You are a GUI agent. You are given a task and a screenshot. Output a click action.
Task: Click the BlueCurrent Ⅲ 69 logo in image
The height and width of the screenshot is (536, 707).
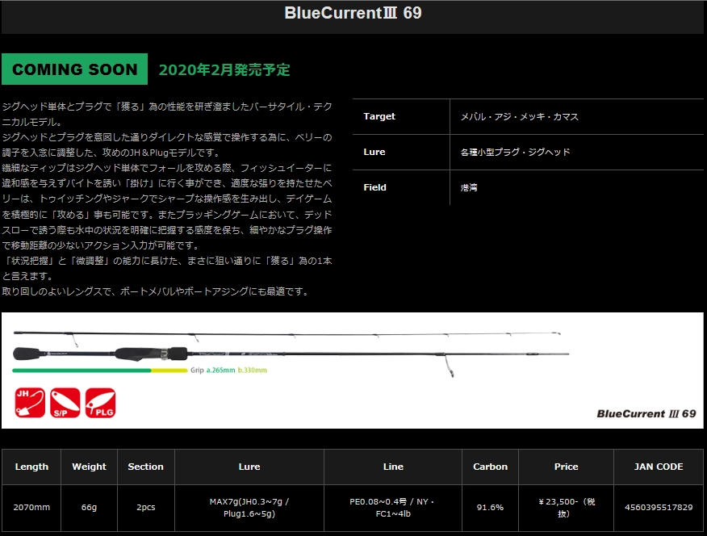coord(646,414)
